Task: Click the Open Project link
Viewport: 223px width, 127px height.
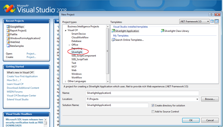Action: (x=31, y=54)
